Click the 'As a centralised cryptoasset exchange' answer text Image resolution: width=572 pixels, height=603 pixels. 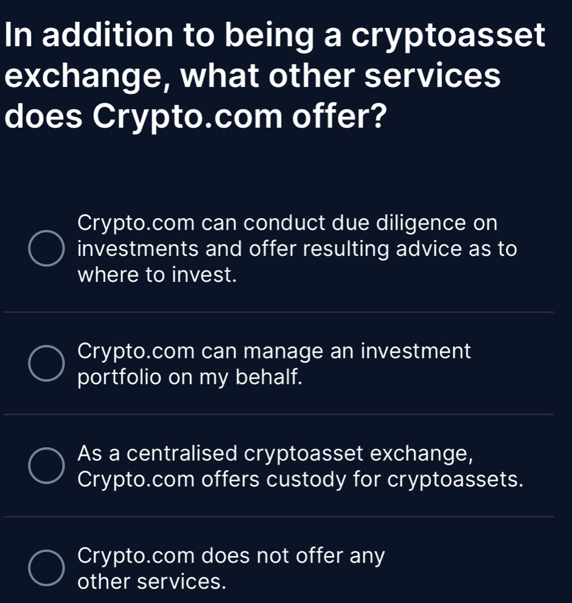(x=274, y=454)
